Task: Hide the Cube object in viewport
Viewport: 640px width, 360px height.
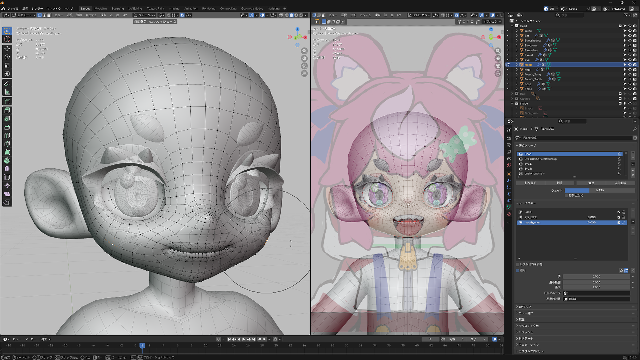Action: coord(630,31)
